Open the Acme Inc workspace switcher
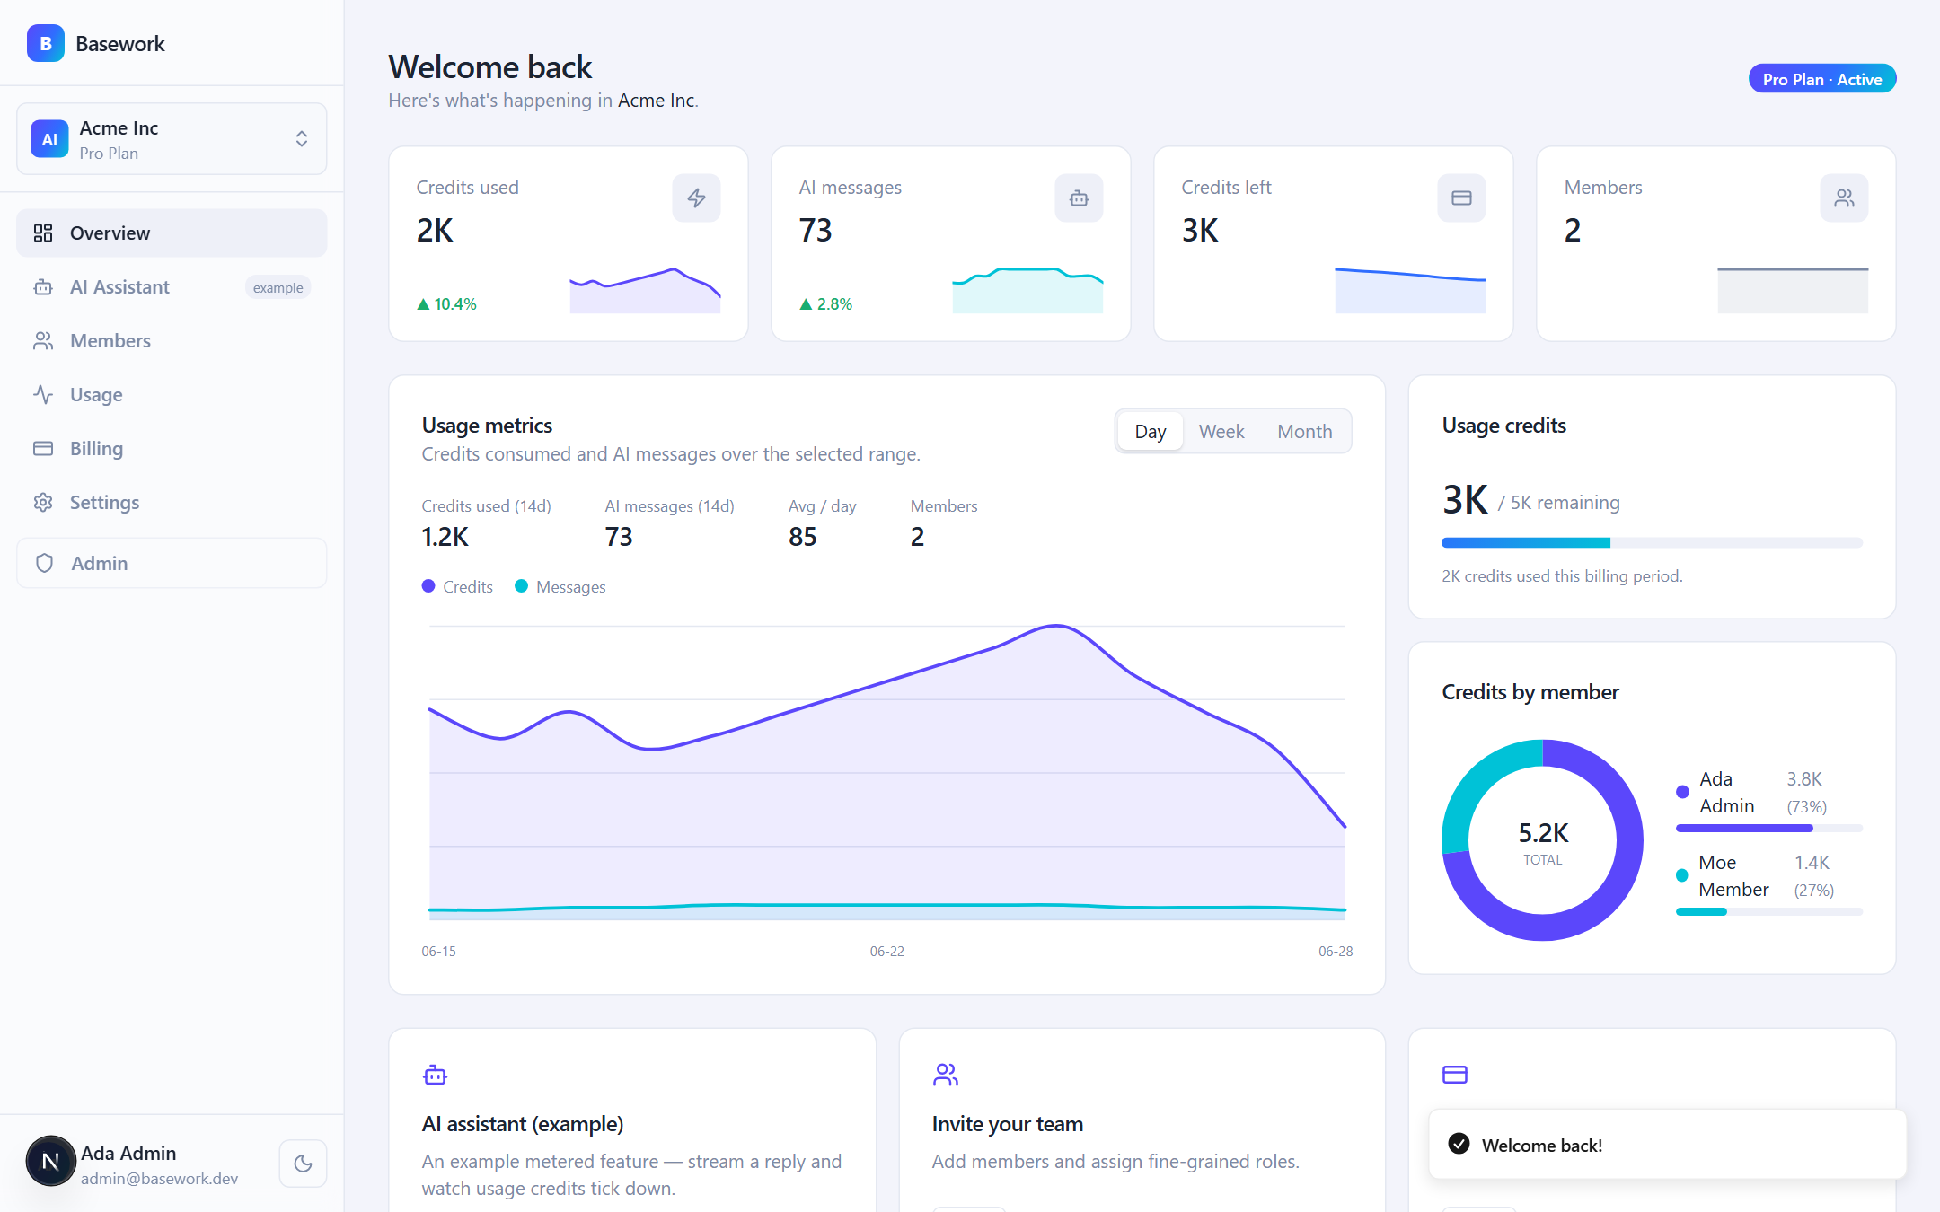 click(x=172, y=139)
